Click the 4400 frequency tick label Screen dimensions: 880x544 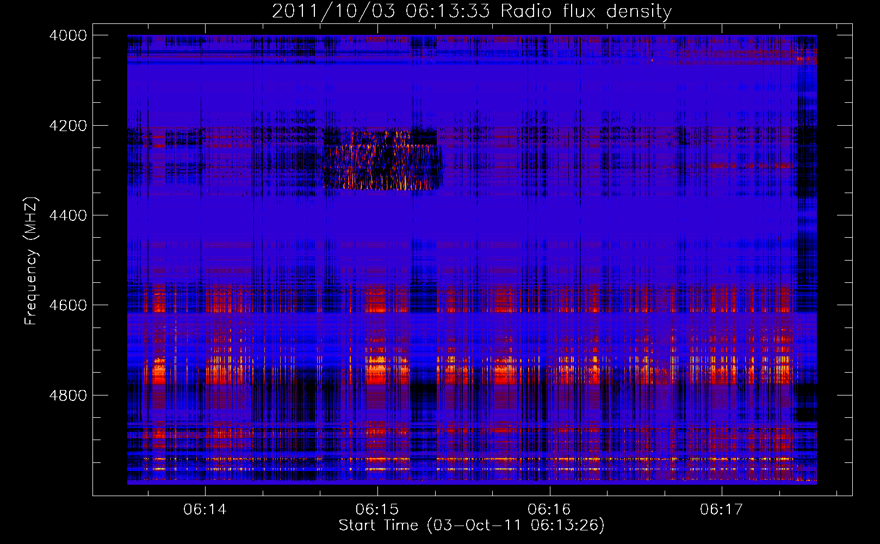(x=68, y=215)
